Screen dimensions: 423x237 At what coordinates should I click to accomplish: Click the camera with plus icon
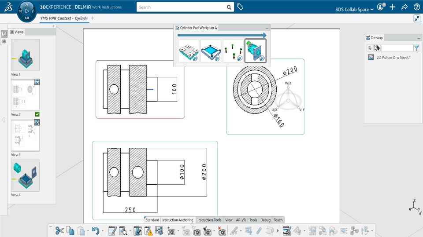coord(171,231)
